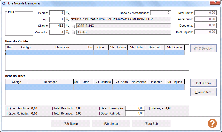Focus the Desc. Devolução field
The image size is (222, 132).
point(135,108)
